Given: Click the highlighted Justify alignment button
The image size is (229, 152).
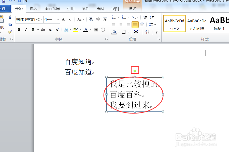Looking at the screenshot, I should 135,24.
